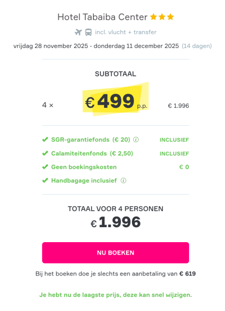The image size is (225, 311).
Task: Click the first gold star rating
Action: click(x=153, y=17)
